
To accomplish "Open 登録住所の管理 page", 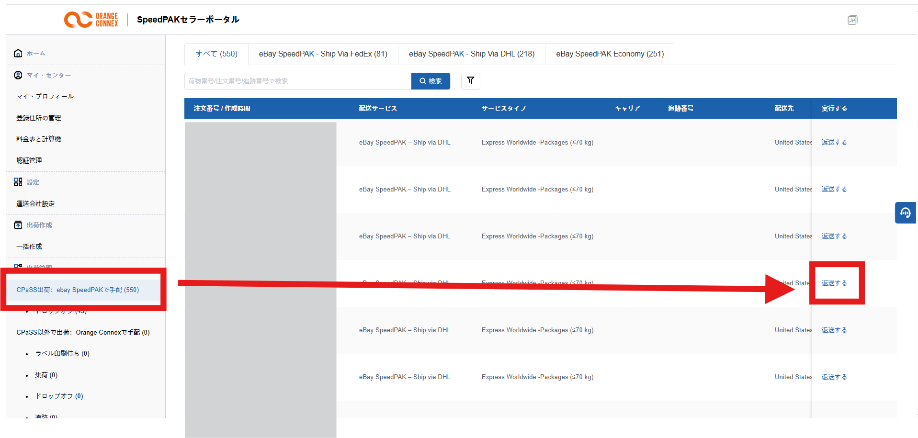I will (39, 118).
